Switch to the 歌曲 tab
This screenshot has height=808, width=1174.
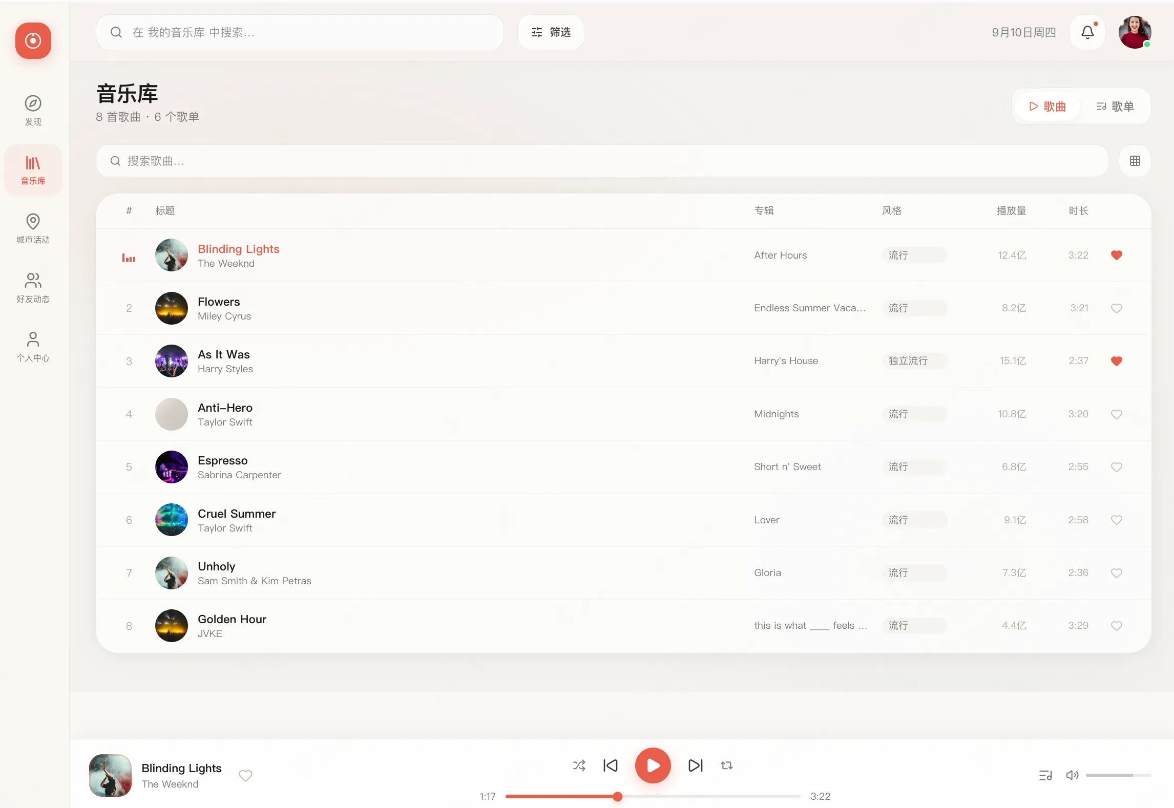tap(1047, 107)
